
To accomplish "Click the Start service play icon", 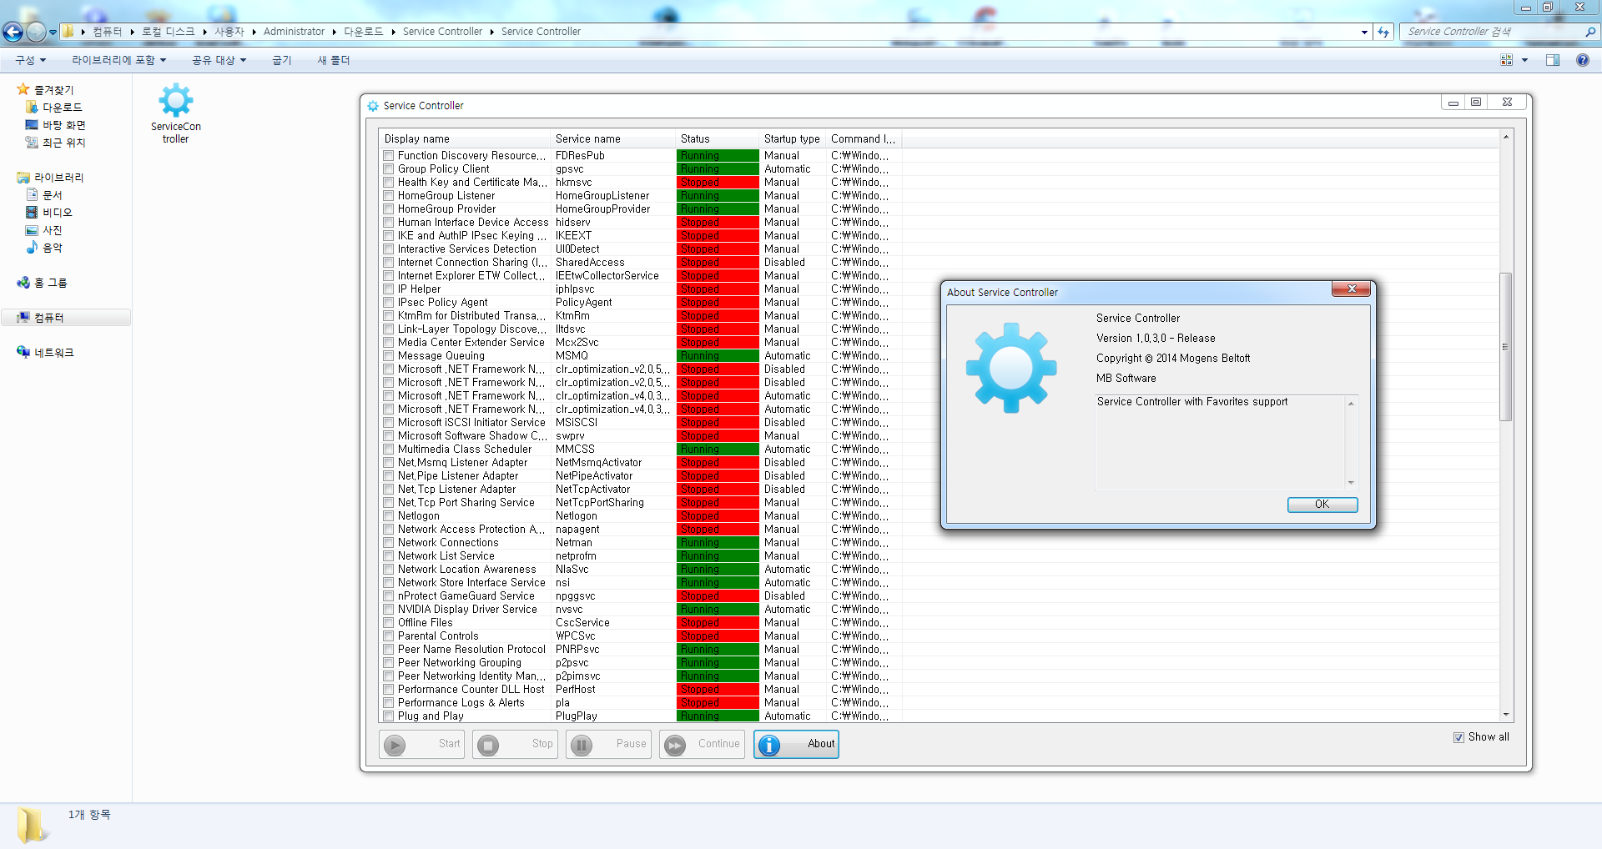I will [395, 745].
